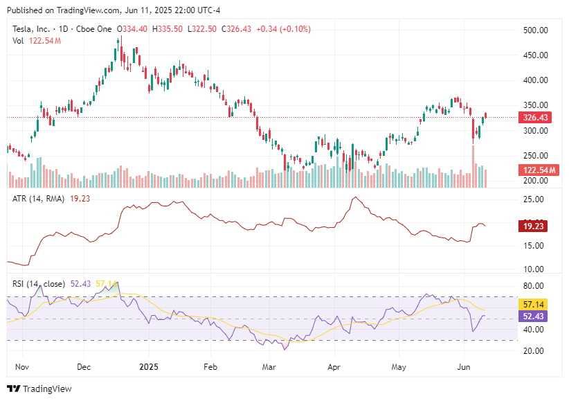Click the Feb label on time axis
569x401 pixels.
pyautogui.click(x=210, y=367)
